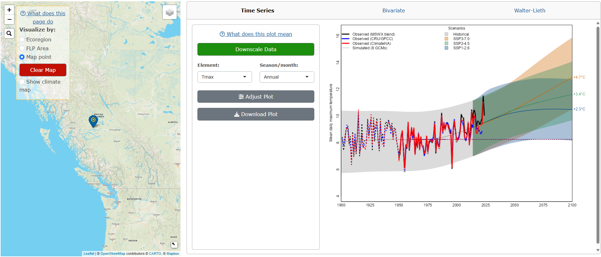Open the CARTO attribution link
This screenshot has height=257, width=601.
click(155, 254)
